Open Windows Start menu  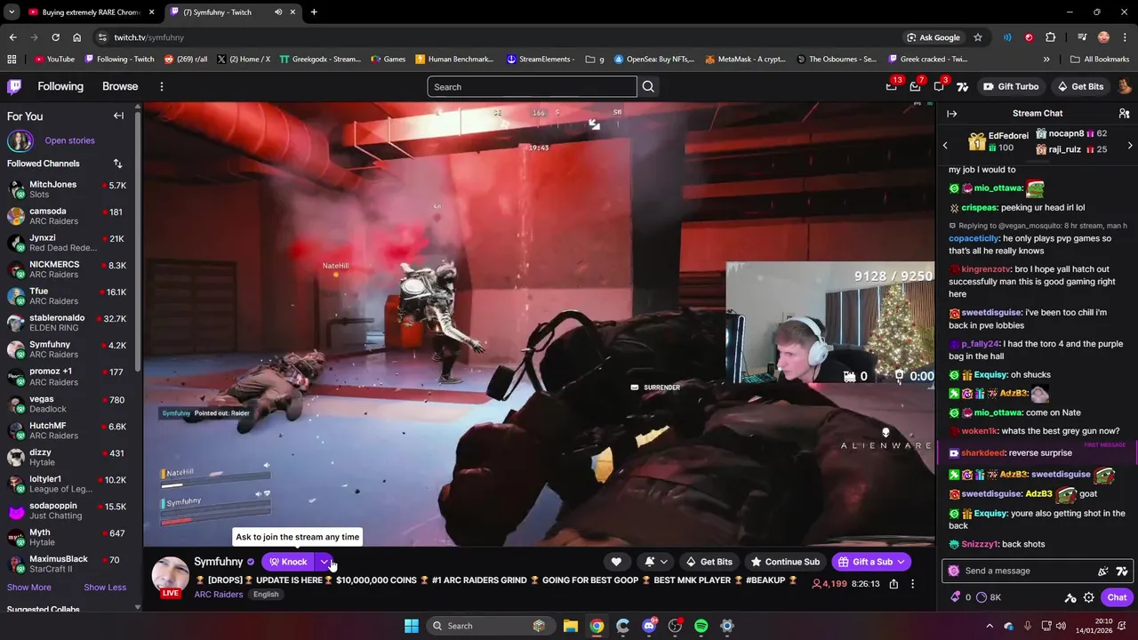[412, 626]
